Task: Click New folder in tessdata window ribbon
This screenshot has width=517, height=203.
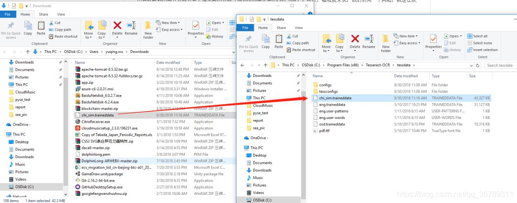Action: (x=386, y=43)
